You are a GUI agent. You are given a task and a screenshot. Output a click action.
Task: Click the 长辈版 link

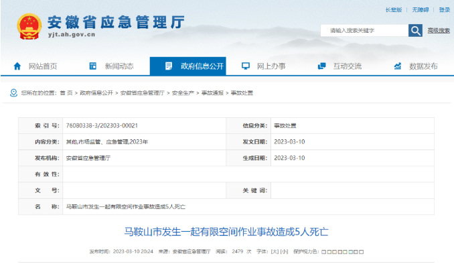pos(394,10)
